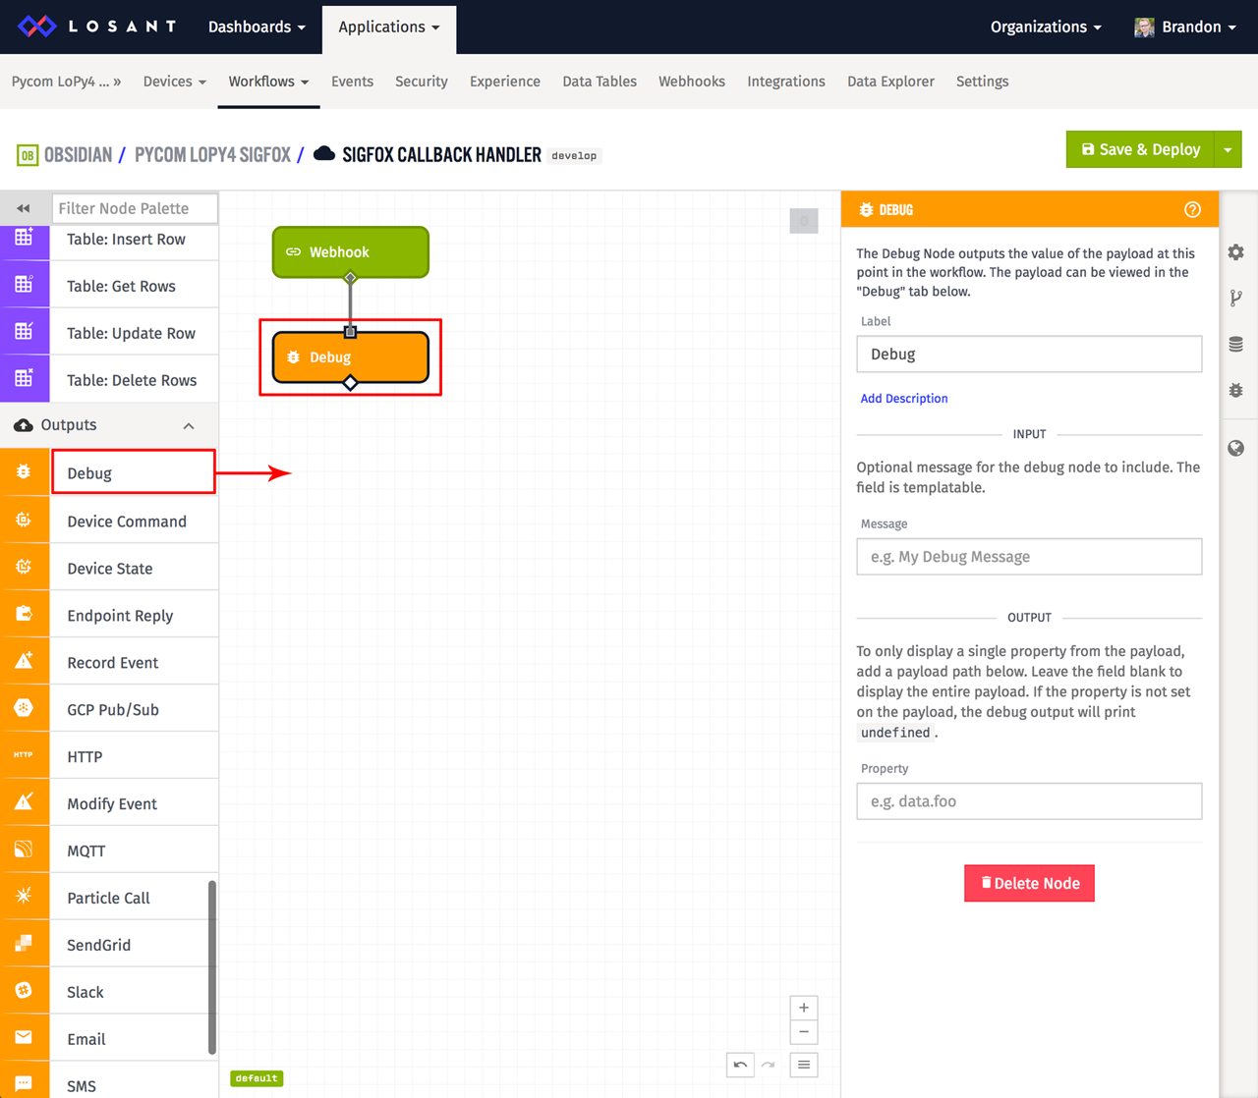The height and width of the screenshot is (1098, 1258).
Task: Open the Dashboards dropdown menu
Action: coord(257,27)
